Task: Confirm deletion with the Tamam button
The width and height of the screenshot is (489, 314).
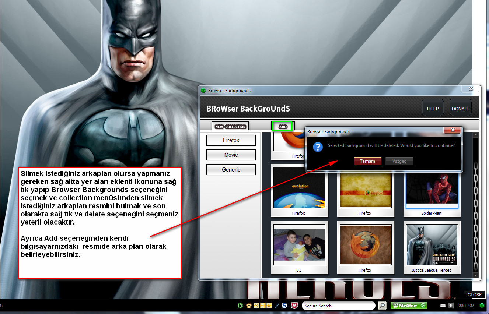Action: tap(367, 161)
